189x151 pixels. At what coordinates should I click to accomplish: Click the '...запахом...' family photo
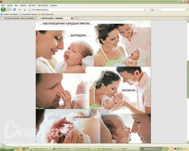pos(120,90)
